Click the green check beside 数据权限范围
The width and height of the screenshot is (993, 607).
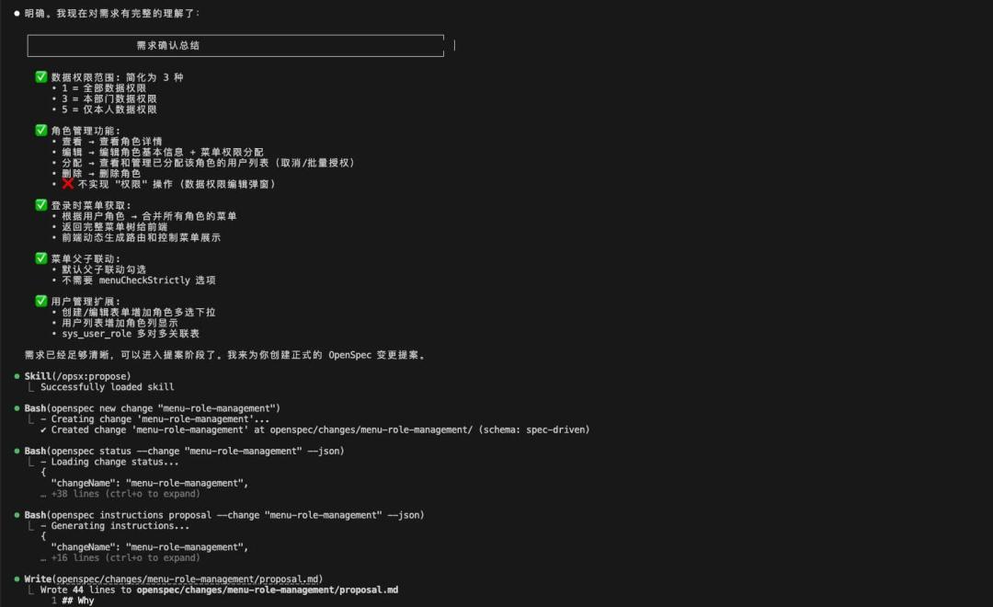click(41, 76)
